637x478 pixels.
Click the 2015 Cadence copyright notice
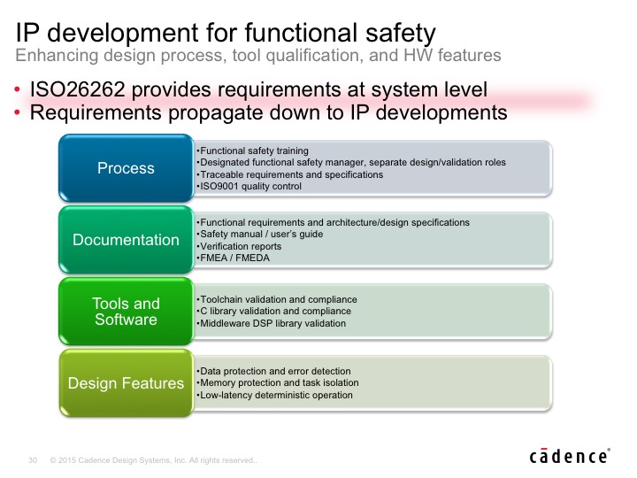coord(154,460)
